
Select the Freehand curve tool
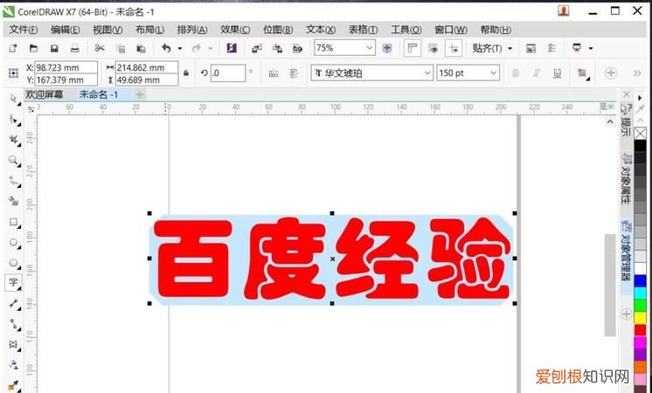click(x=14, y=181)
